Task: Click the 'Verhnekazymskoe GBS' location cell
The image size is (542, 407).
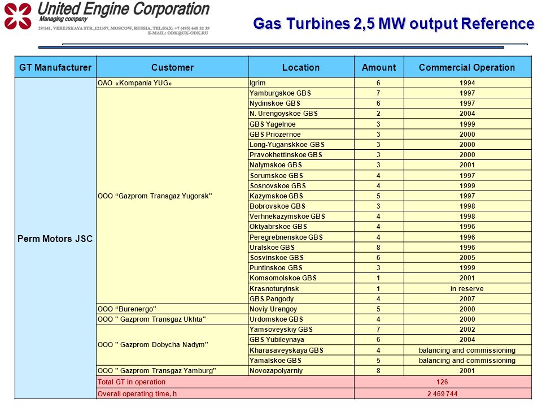Action: [301, 217]
